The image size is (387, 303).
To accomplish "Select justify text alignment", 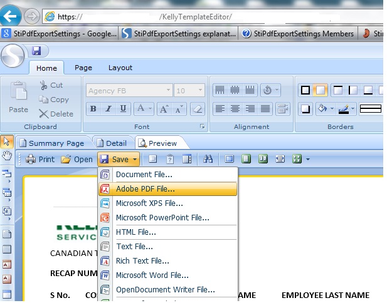I will tap(265, 109).
